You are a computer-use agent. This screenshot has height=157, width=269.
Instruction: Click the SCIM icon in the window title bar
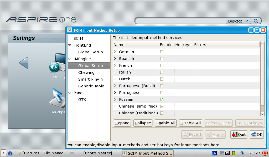tap(69, 30)
